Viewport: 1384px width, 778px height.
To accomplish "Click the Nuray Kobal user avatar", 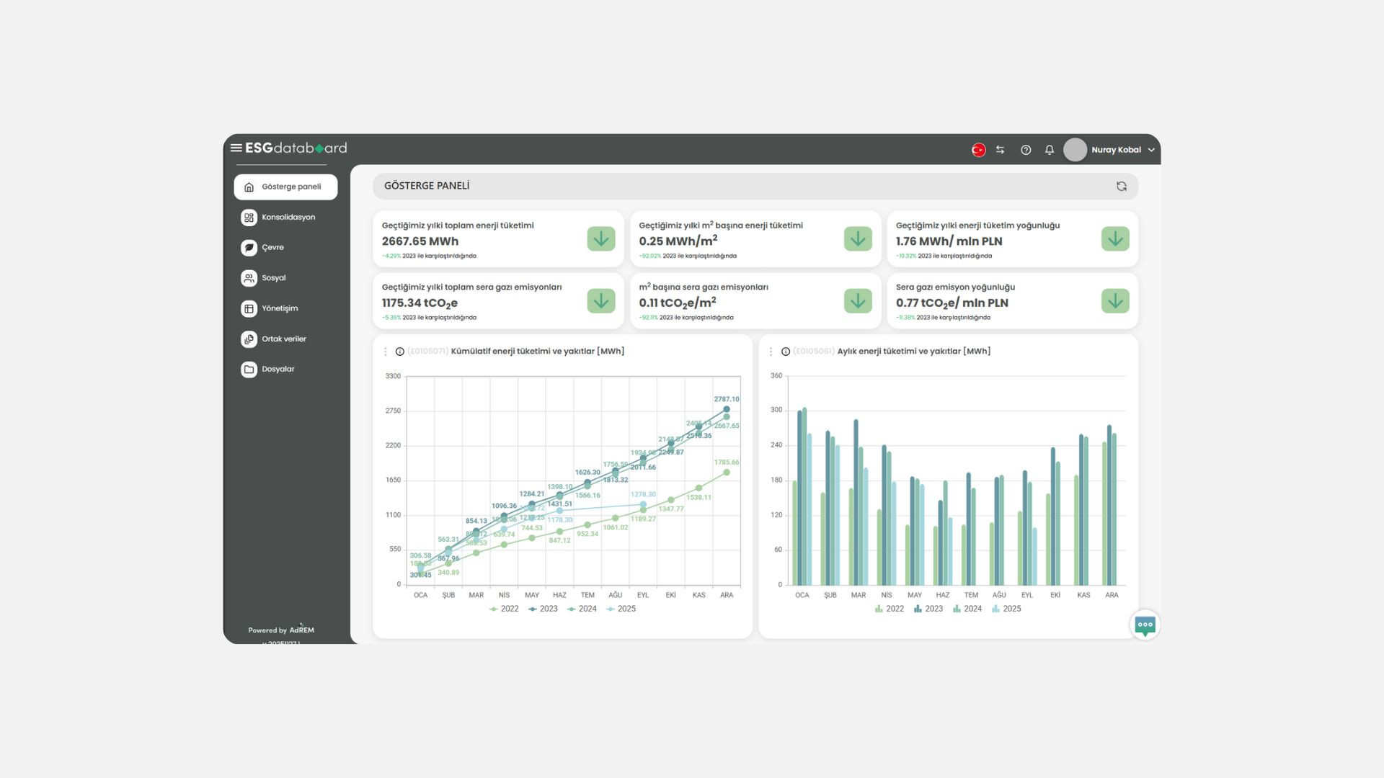I will pos(1075,150).
